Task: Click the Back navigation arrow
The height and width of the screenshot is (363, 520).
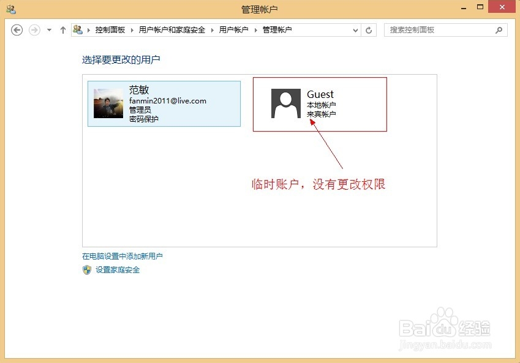Action: (x=17, y=29)
